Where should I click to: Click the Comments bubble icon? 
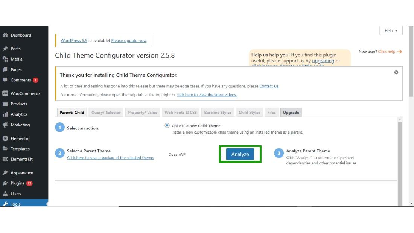(5, 80)
